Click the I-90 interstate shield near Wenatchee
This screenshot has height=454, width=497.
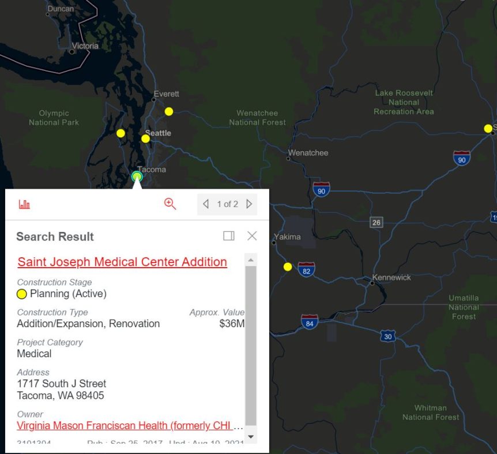click(x=321, y=189)
